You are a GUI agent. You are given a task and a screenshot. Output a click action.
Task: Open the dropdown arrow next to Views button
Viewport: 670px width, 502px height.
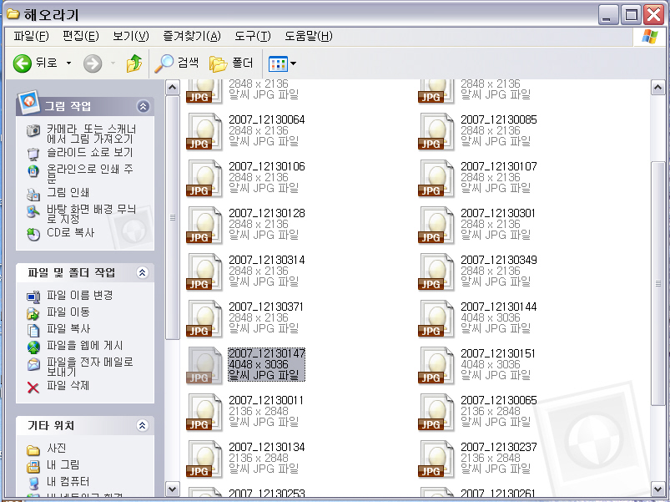click(293, 64)
